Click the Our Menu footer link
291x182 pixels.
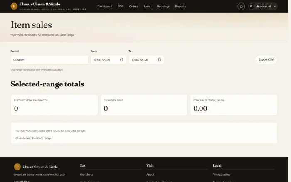[x=86, y=175]
